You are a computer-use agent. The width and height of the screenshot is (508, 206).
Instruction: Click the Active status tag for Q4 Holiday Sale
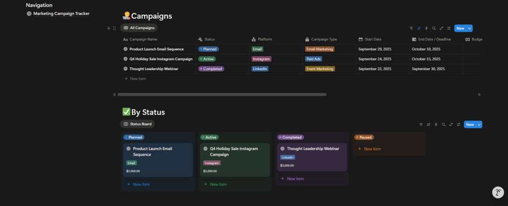coord(208,59)
